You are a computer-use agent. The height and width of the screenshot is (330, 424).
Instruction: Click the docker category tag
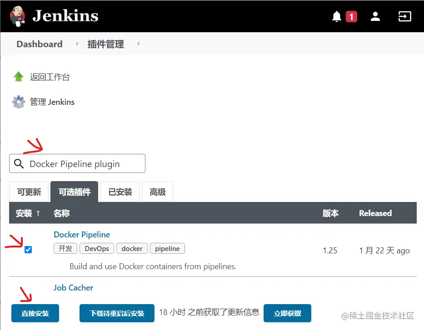click(x=132, y=248)
